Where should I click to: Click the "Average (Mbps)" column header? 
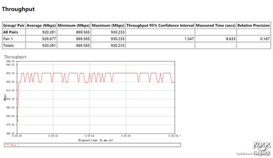click(41, 26)
